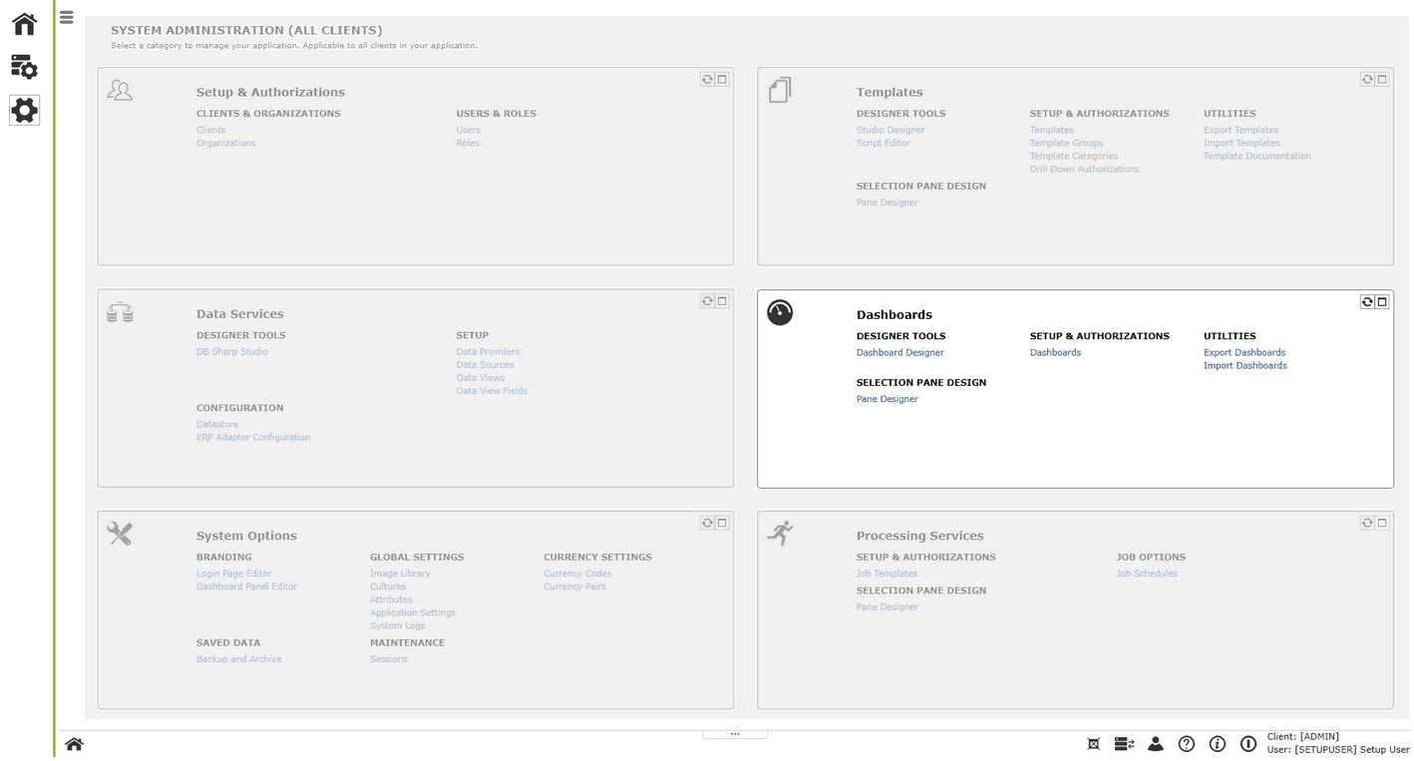The height and width of the screenshot is (761, 1414).
Task: Click the running figure Processing Services icon
Action: (780, 533)
